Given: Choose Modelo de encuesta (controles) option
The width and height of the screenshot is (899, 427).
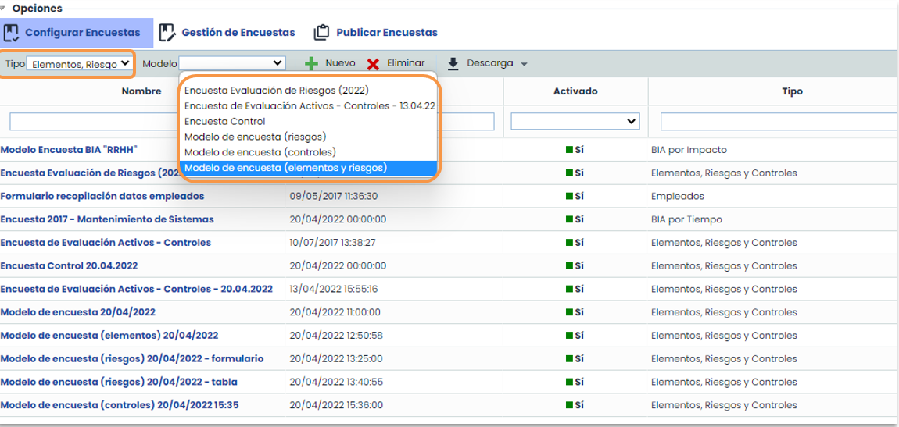Looking at the screenshot, I should tap(260, 152).
